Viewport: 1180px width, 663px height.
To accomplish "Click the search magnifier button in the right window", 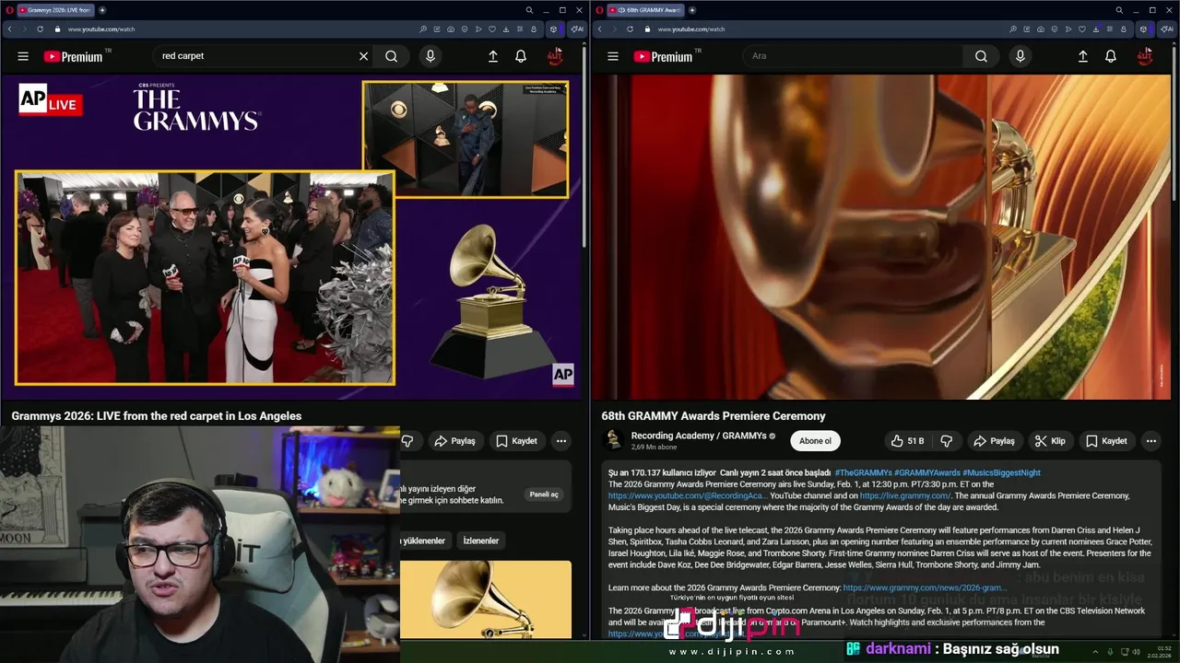I will tap(981, 56).
